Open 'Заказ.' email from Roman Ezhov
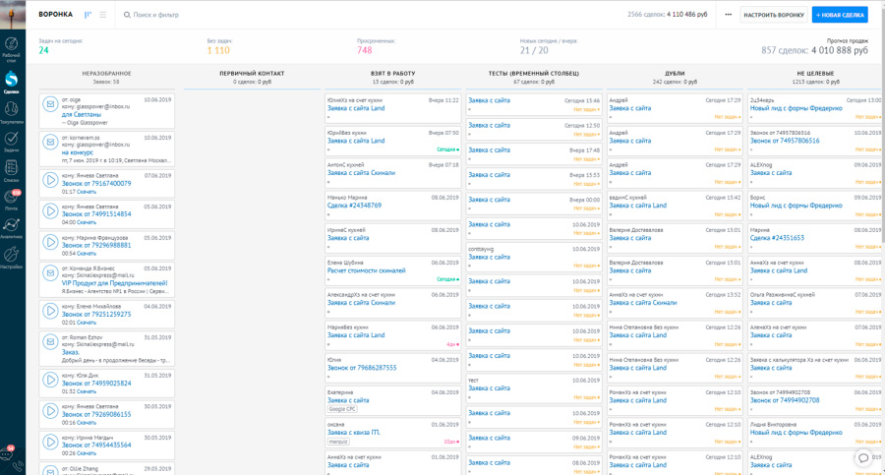885x475 pixels. click(71, 352)
